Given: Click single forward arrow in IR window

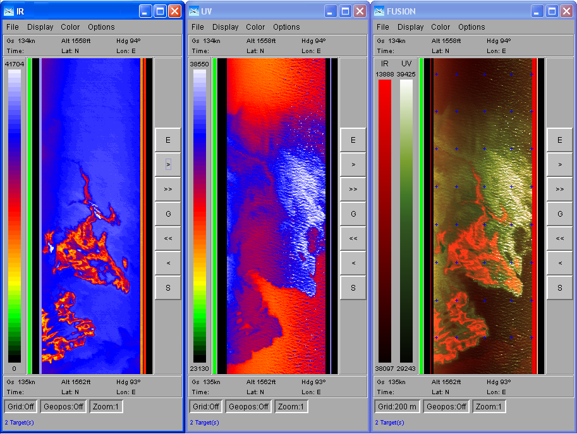Looking at the screenshot, I should click(x=168, y=164).
